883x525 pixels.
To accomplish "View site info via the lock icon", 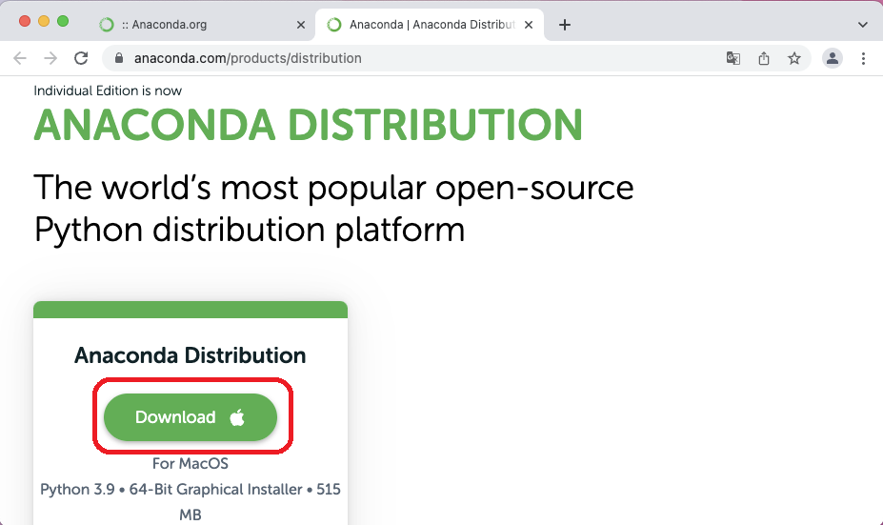I will [x=119, y=58].
